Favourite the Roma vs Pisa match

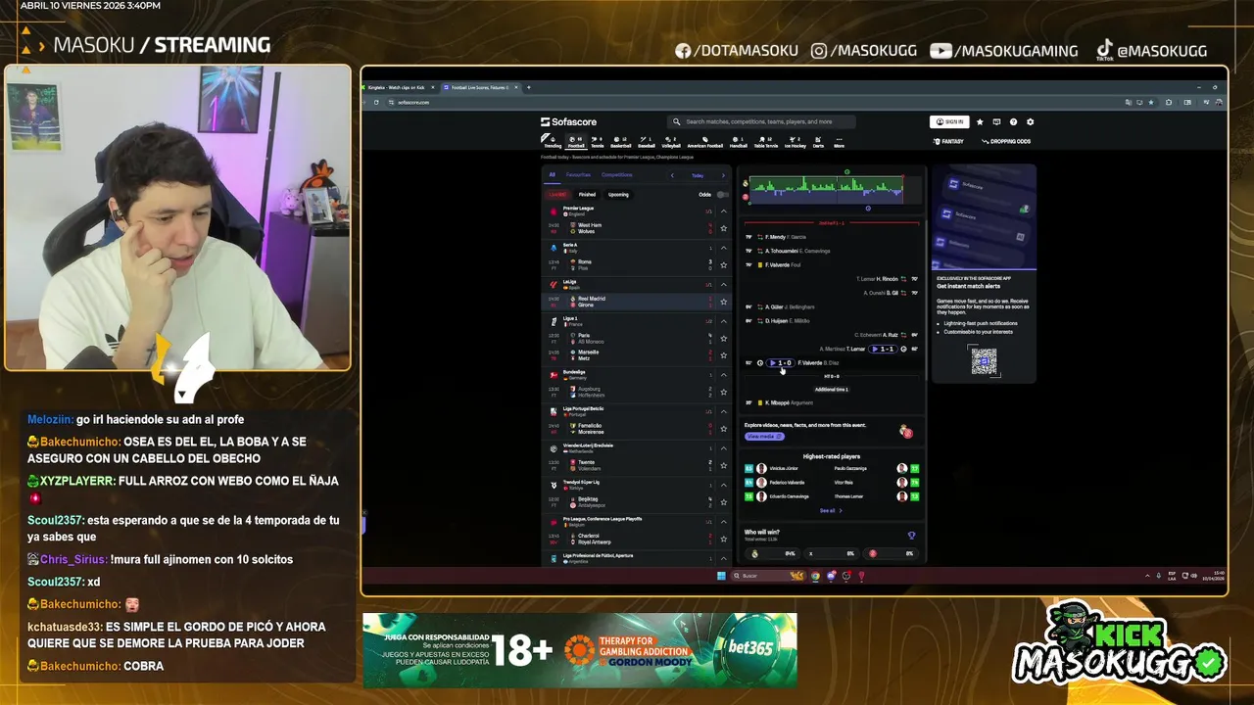coord(724,265)
